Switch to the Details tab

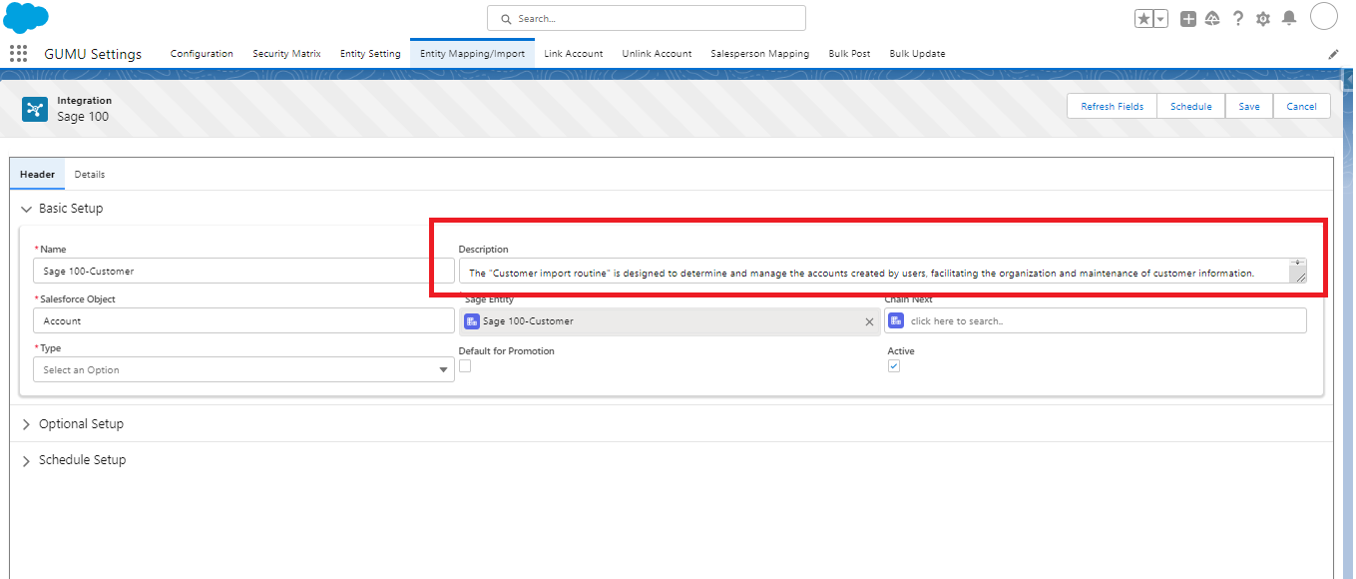[90, 175]
